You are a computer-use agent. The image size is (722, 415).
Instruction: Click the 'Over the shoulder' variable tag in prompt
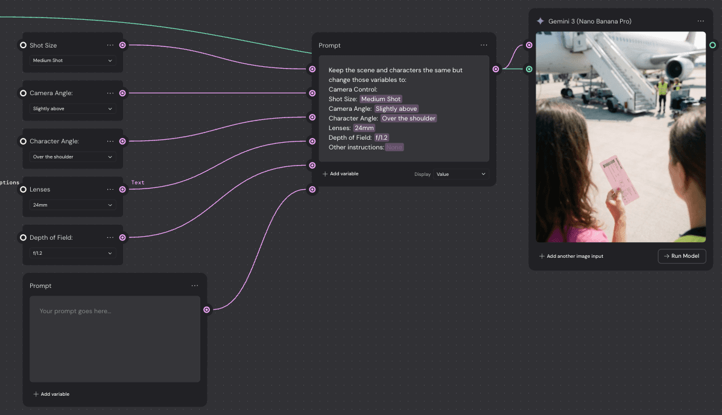pyautogui.click(x=408, y=118)
